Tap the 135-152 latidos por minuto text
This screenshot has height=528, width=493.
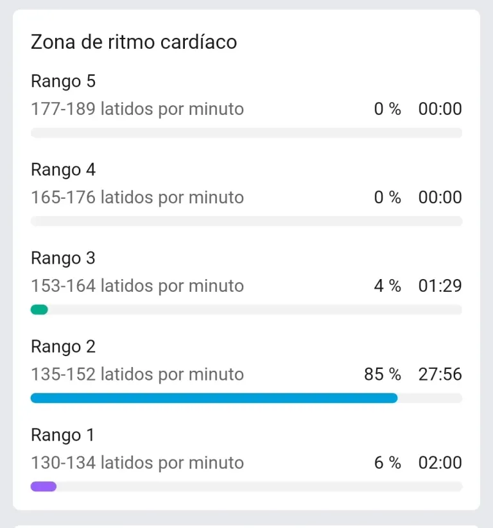pyautogui.click(x=137, y=374)
